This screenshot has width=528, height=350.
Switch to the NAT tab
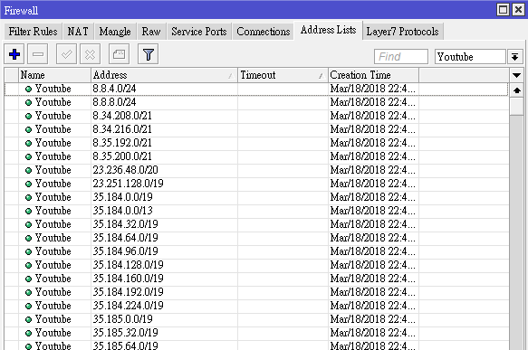[x=78, y=32]
